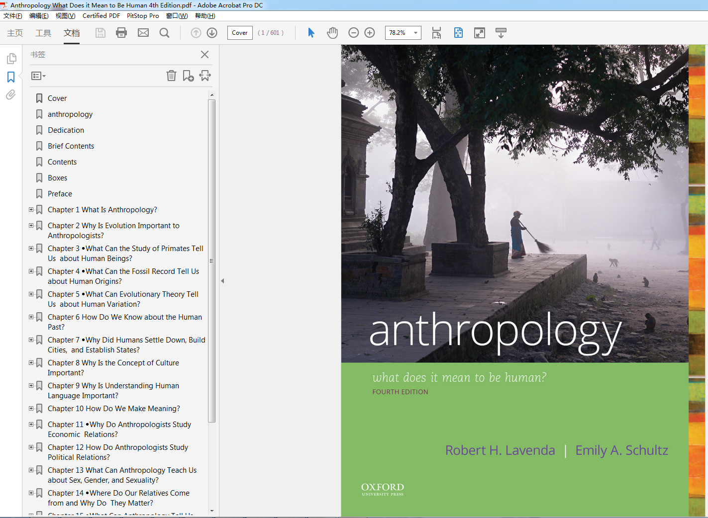Screen dimensions: 708x518
Task: Open the 文件(F) menu
Action: coord(13,16)
